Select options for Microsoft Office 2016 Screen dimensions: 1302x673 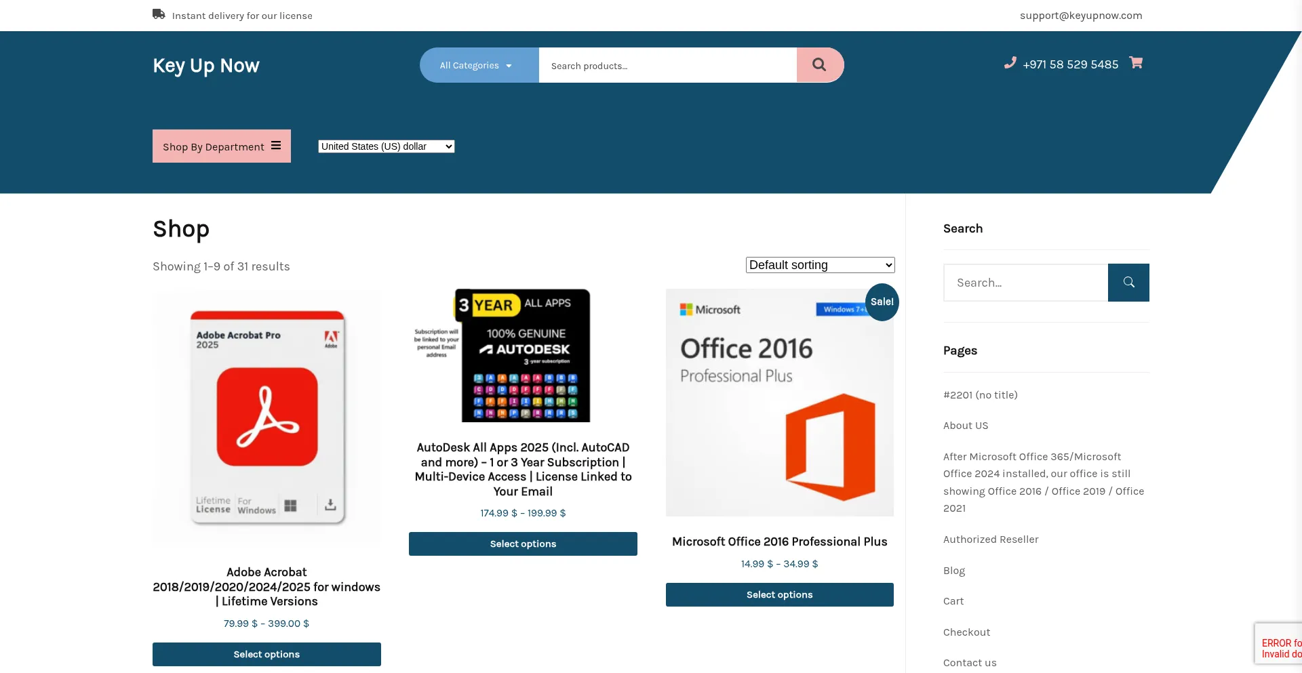point(779,594)
